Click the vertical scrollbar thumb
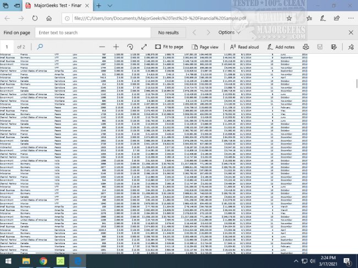358x268 pixels. (x=357, y=83)
